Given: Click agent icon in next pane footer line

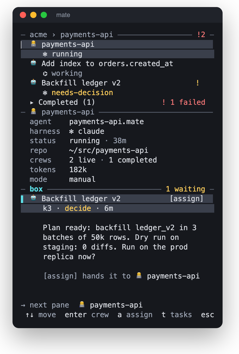Looking at the screenshot, I should [x=82, y=304].
